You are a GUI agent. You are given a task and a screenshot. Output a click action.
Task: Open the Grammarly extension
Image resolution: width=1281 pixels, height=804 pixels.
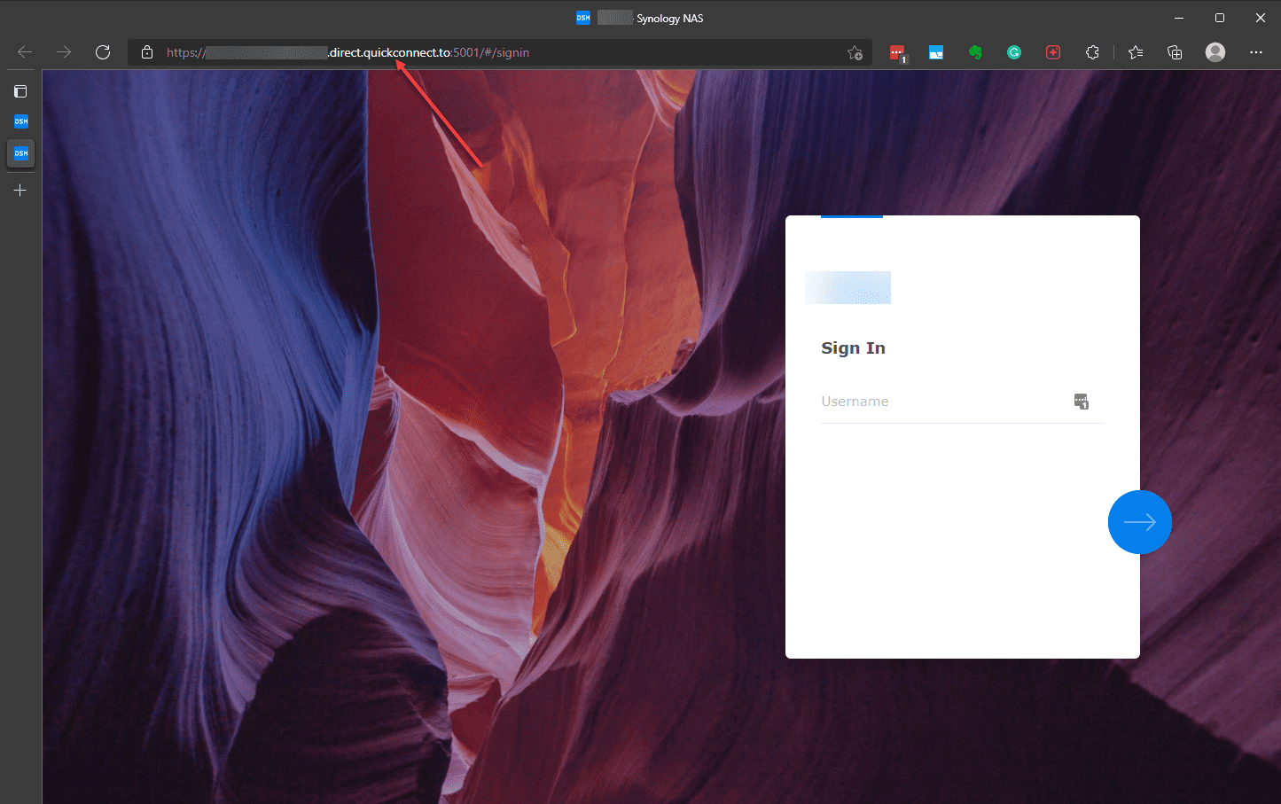point(1014,52)
